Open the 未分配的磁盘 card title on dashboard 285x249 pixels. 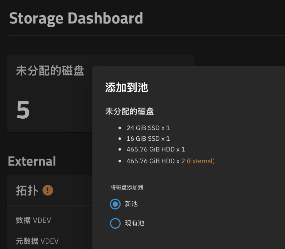tap(50, 70)
